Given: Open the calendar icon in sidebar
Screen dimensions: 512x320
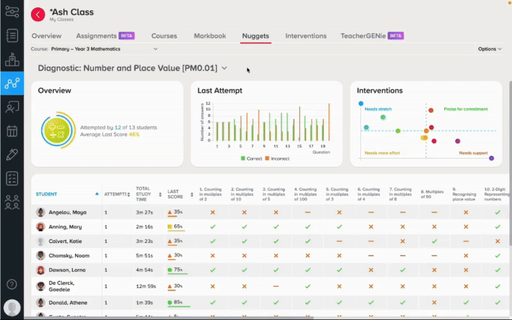Looking at the screenshot, I should (x=12, y=131).
